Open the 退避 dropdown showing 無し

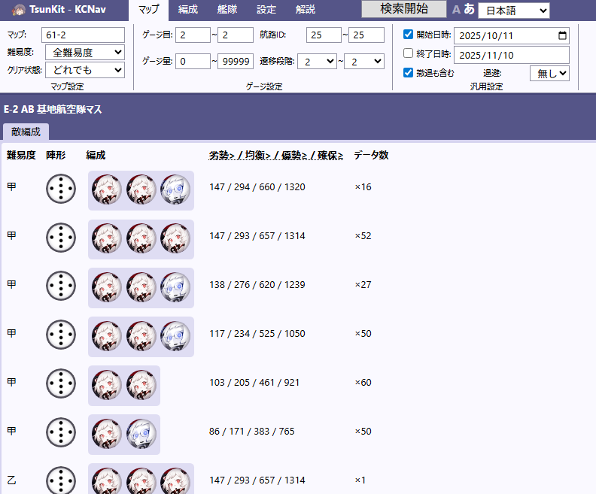point(549,73)
